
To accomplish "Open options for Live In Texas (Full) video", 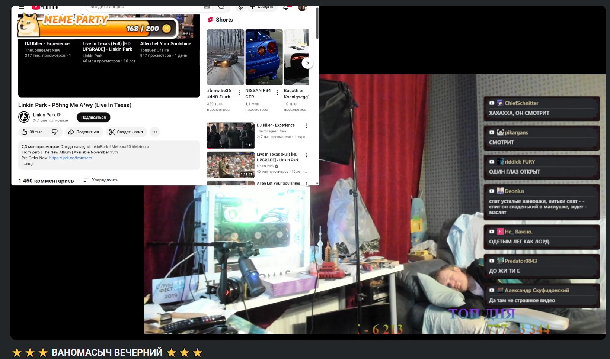I will click(306, 155).
